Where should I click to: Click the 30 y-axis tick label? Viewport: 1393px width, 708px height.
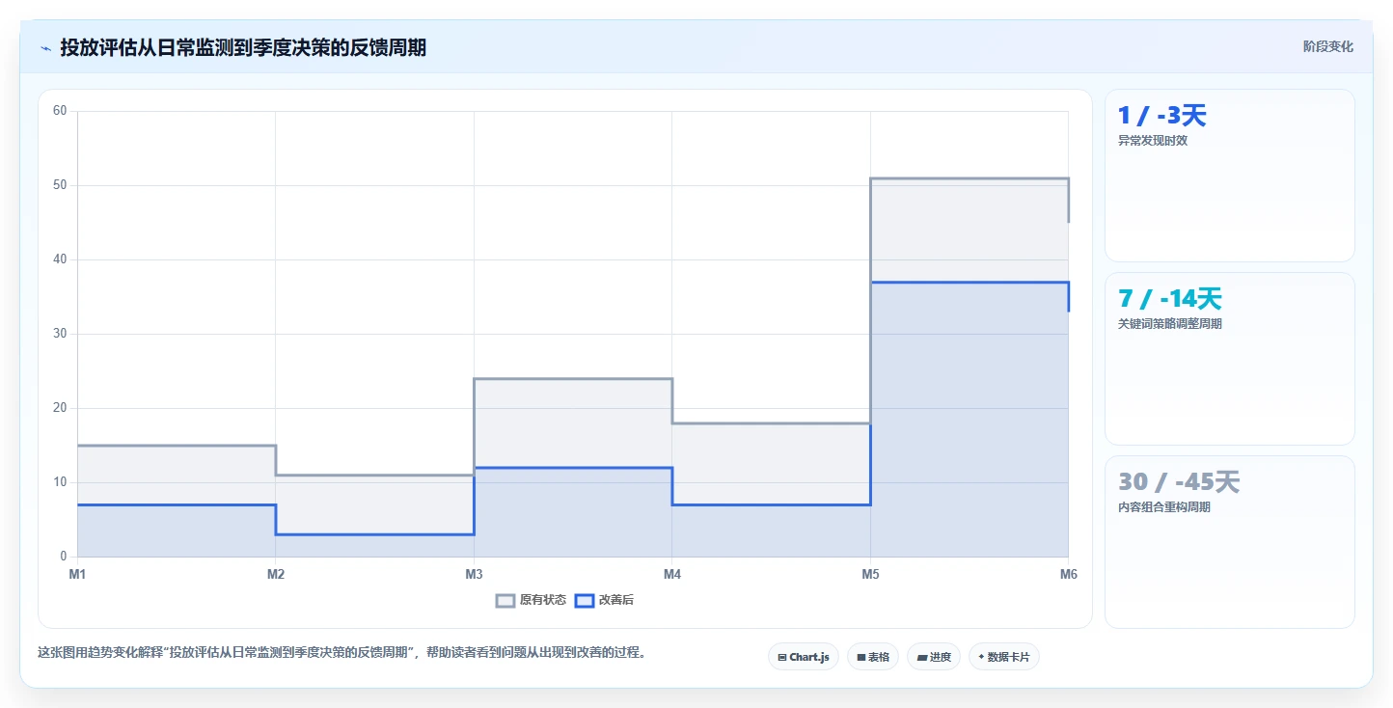60,334
